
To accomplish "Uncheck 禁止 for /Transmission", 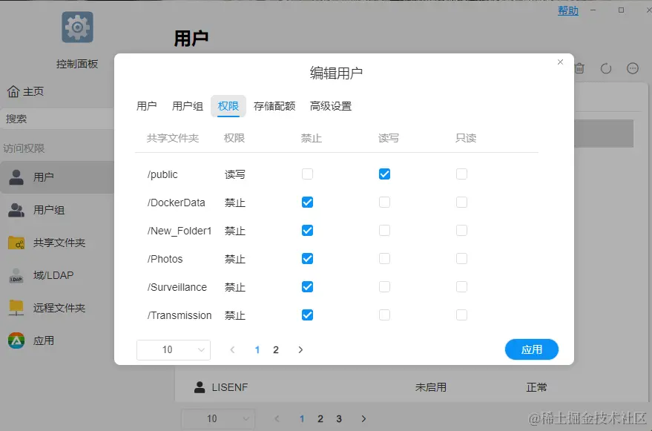I will 307,315.
